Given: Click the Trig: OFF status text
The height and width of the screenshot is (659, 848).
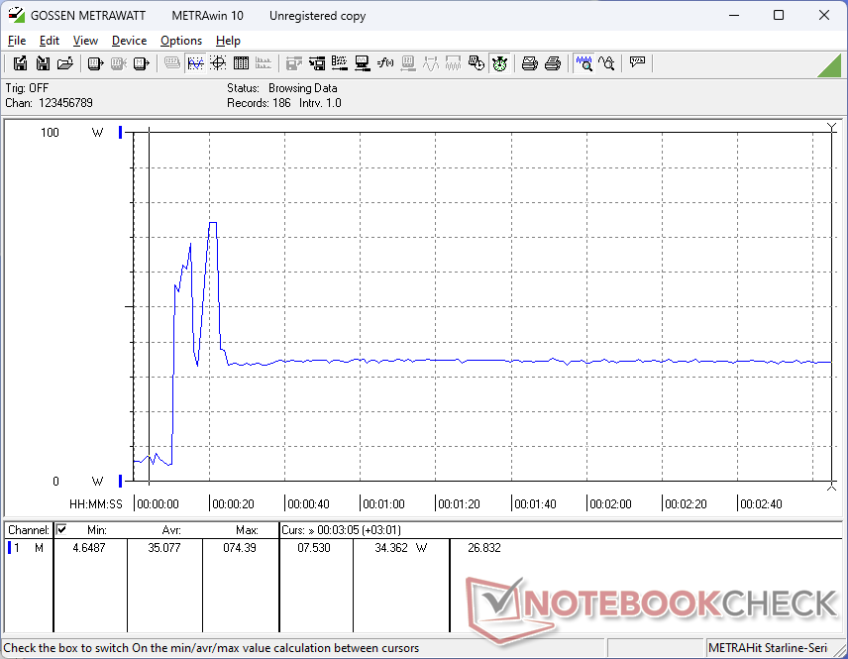Looking at the screenshot, I should tap(27, 87).
